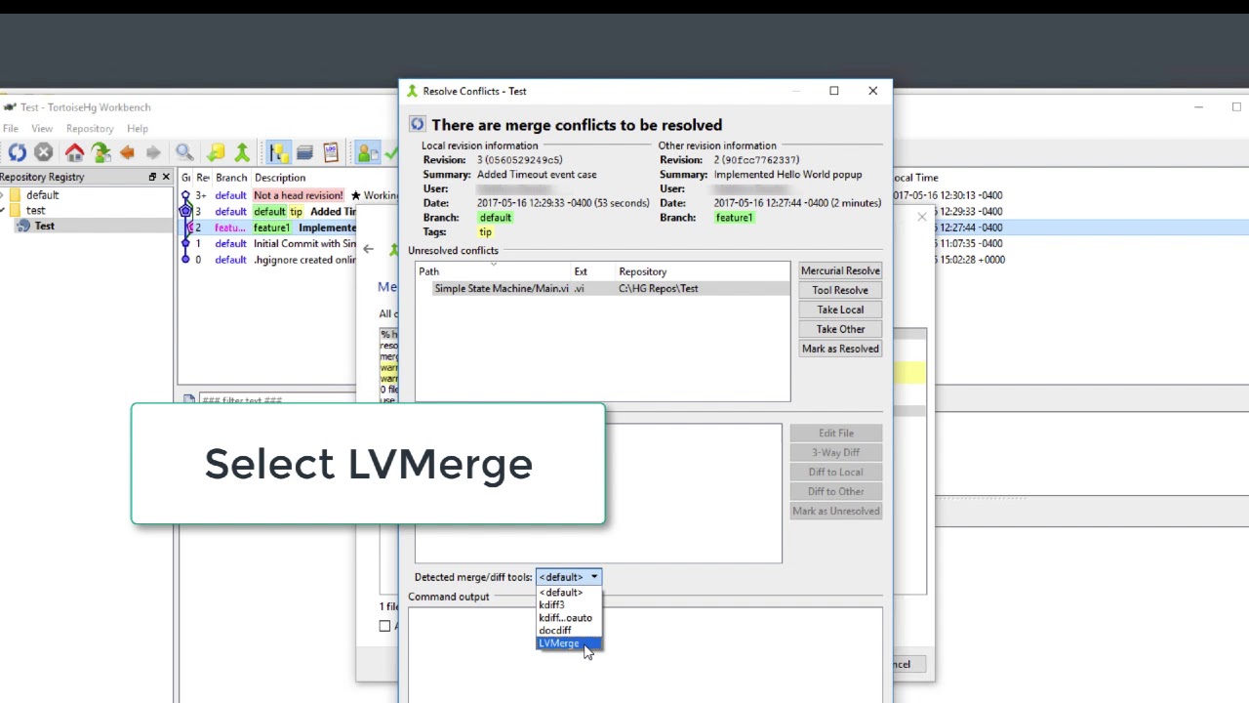Click the Ext column header in conflicts list
Viewport: 1249px width, 703px height.
(593, 272)
